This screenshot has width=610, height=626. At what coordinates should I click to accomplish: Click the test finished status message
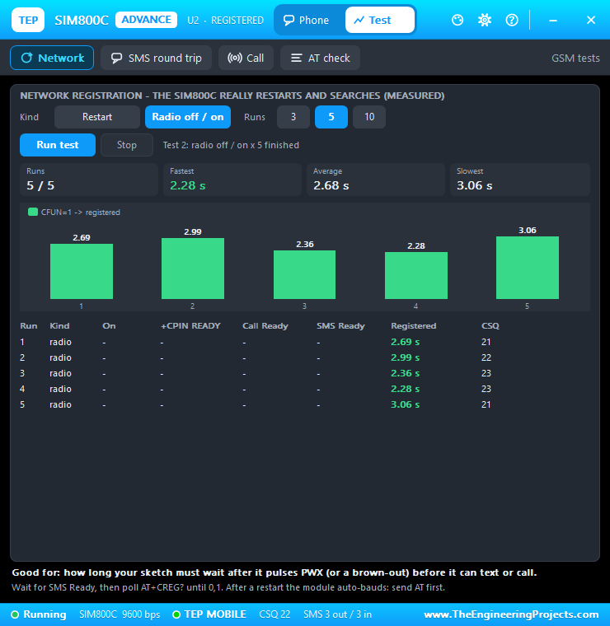point(231,145)
